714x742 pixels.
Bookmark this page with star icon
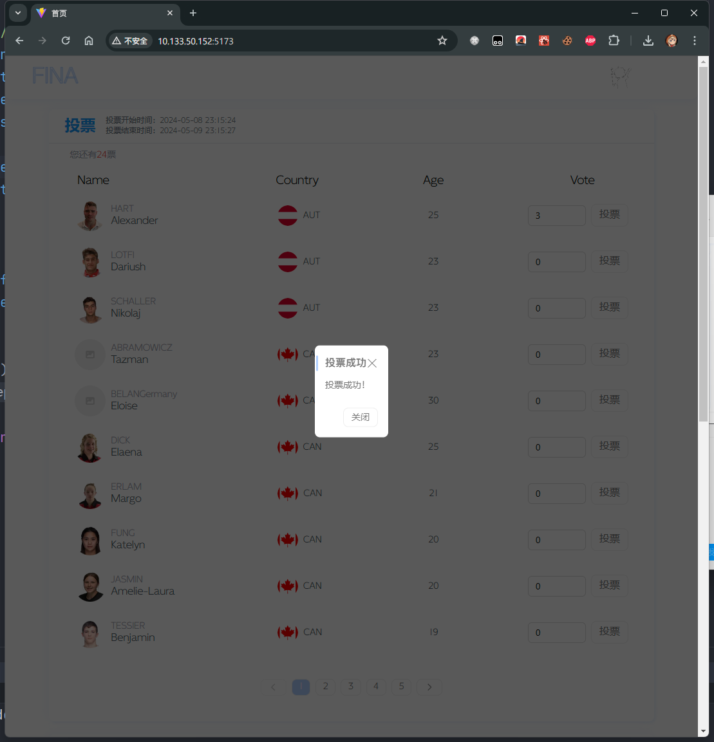tap(442, 41)
